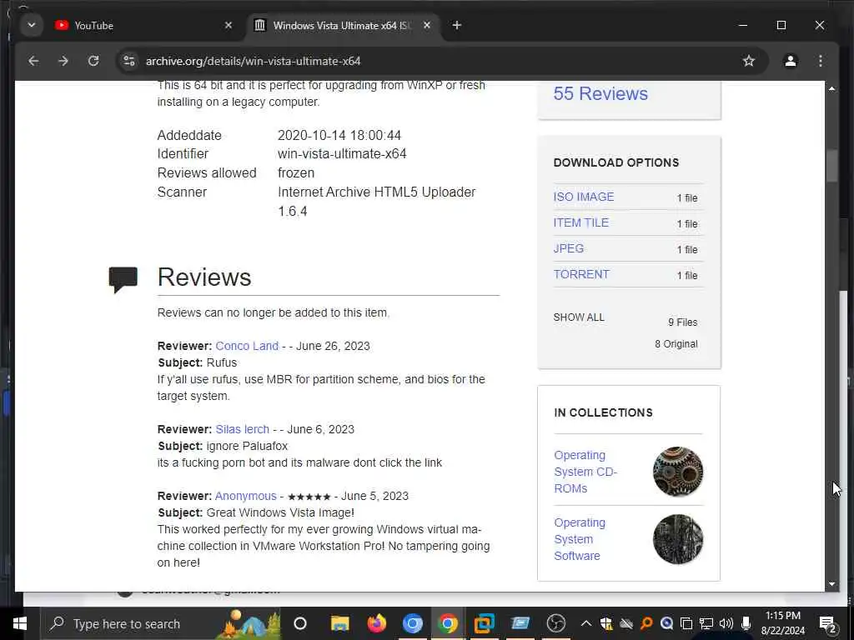The width and height of the screenshot is (854, 640).
Task: Go back to the previous page
Action: click(x=33, y=61)
